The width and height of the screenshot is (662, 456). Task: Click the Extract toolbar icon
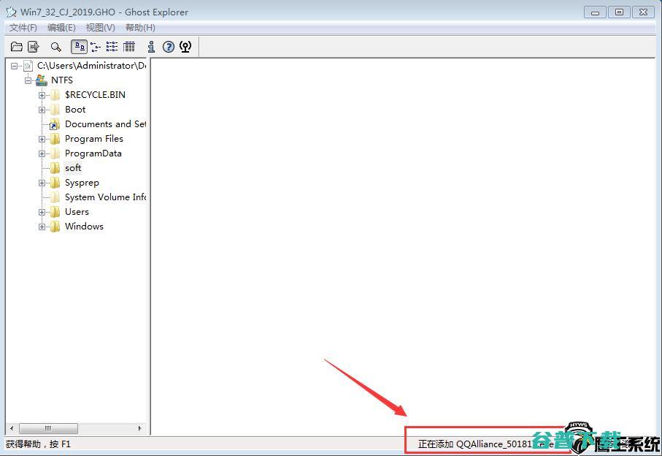click(x=34, y=47)
